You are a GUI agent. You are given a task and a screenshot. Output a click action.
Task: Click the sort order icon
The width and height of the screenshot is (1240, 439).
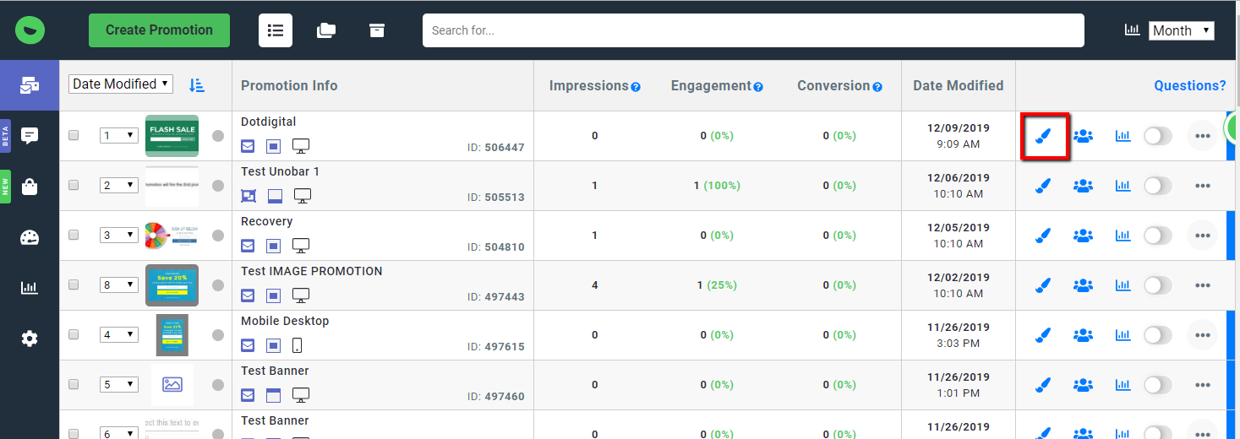click(x=197, y=84)
